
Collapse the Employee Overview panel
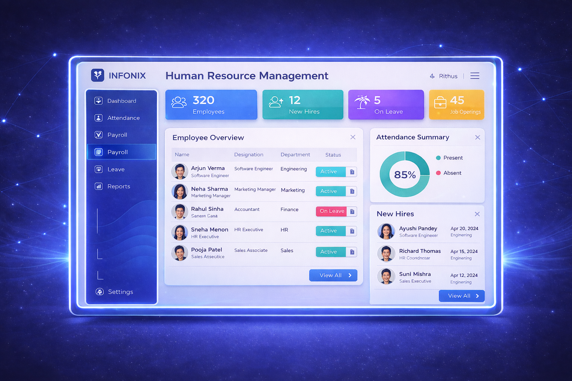point(353,137)
